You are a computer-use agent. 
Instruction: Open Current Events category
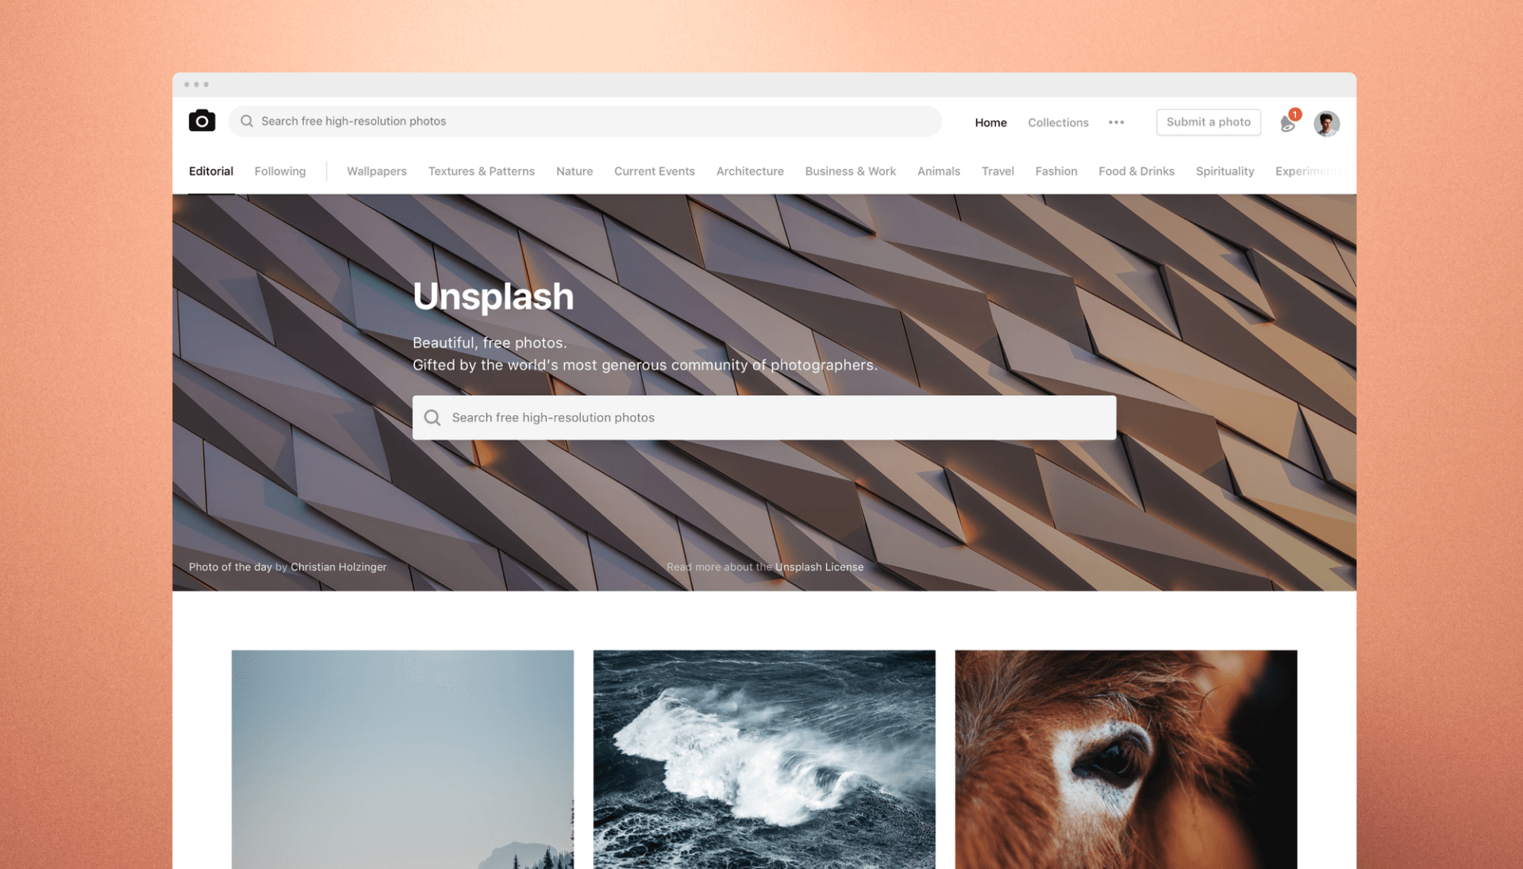(x=654, y=171)
